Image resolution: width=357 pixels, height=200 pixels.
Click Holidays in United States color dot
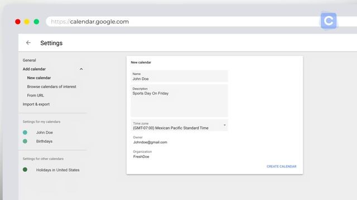tap(25, 169)
